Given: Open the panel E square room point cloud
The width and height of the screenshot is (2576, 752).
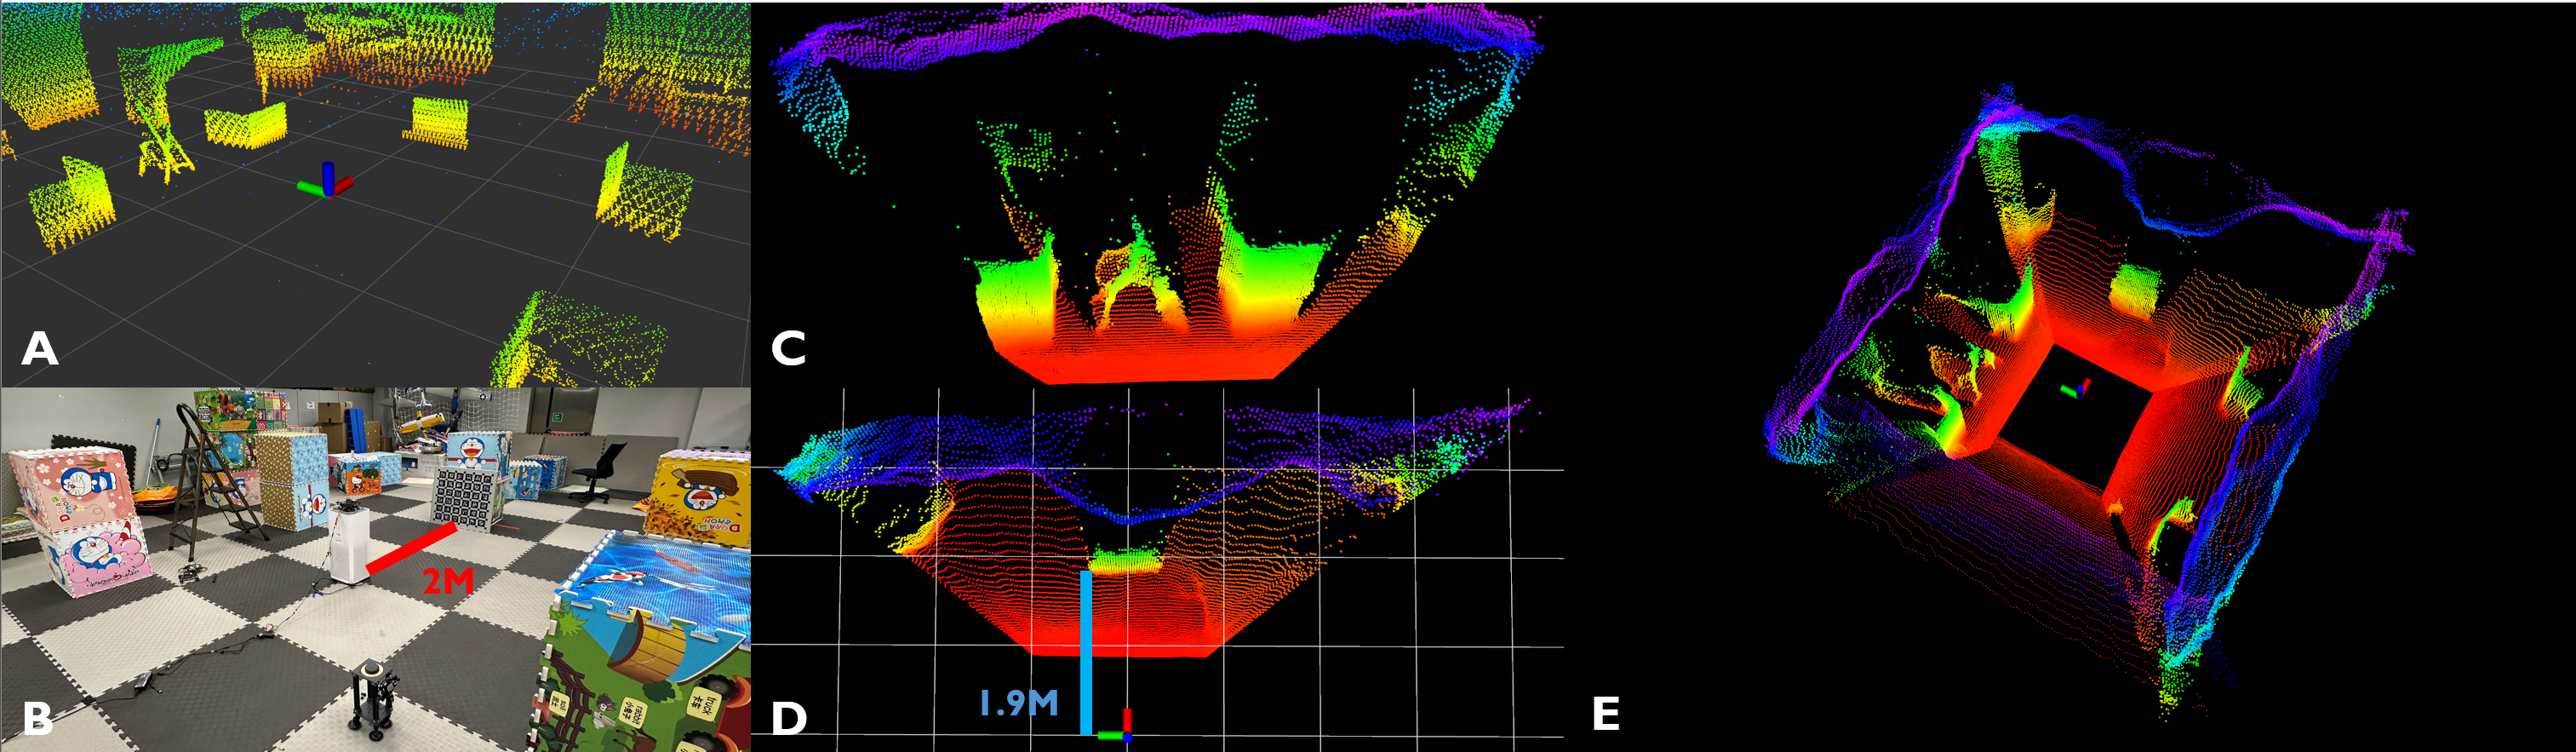Looking at the screenshot, I should (2090, 400).
